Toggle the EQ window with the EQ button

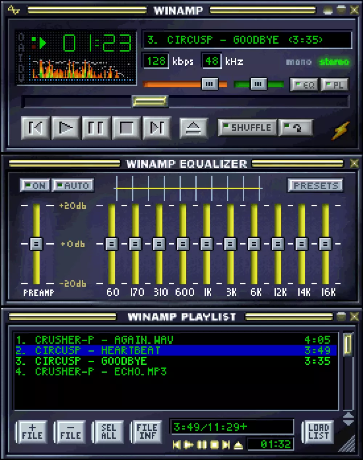coord(304,84)
